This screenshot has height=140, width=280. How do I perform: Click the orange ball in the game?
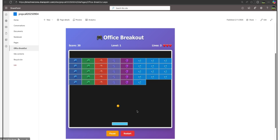tap(118, 106)
